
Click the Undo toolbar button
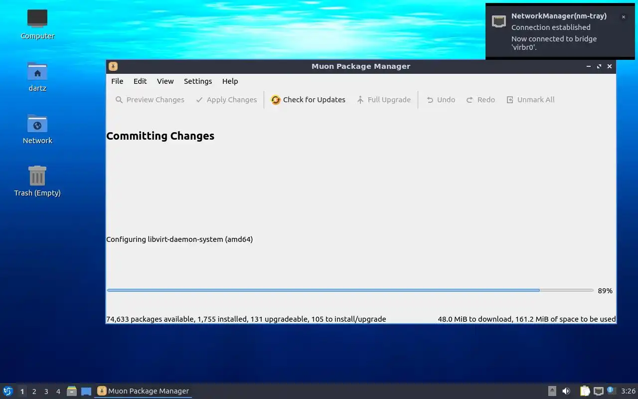tap(441, 100)
